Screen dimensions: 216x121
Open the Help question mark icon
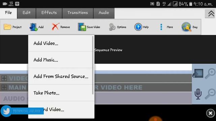click(x=138, y=27)
